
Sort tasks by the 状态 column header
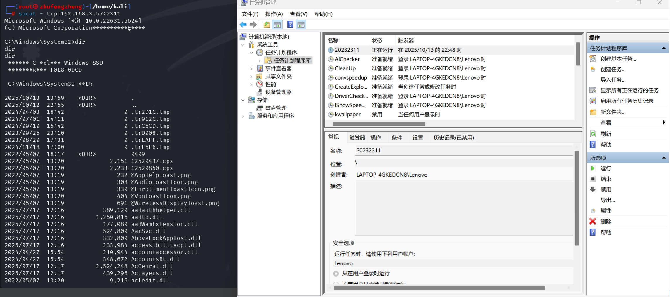click(382, 40)
